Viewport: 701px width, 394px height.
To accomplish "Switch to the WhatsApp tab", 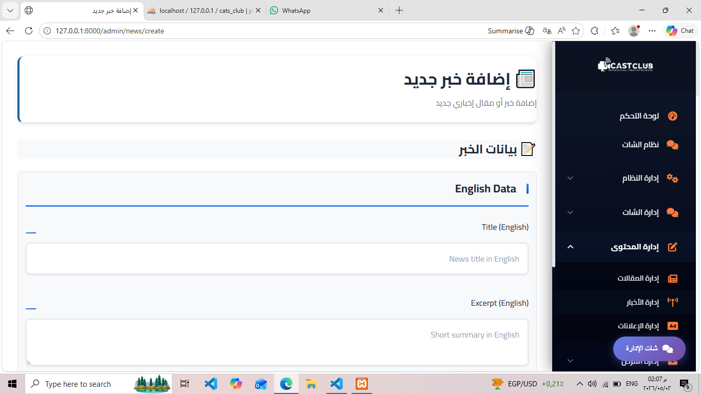I will (x=327, y=10).
